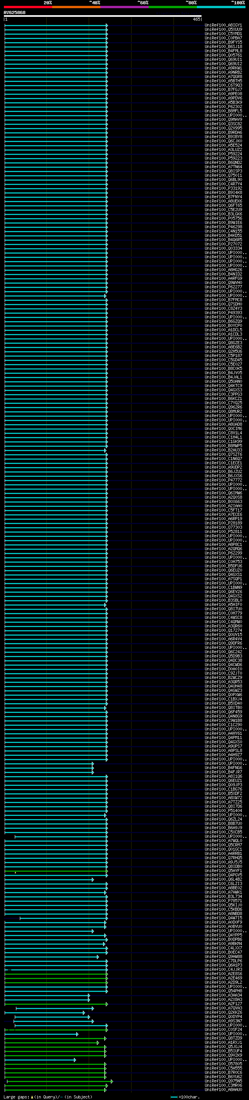249x1100 pixels.
Task: Open hit UniRef100_Q05761
Action: pyautogui.click(x=223, y=55)
